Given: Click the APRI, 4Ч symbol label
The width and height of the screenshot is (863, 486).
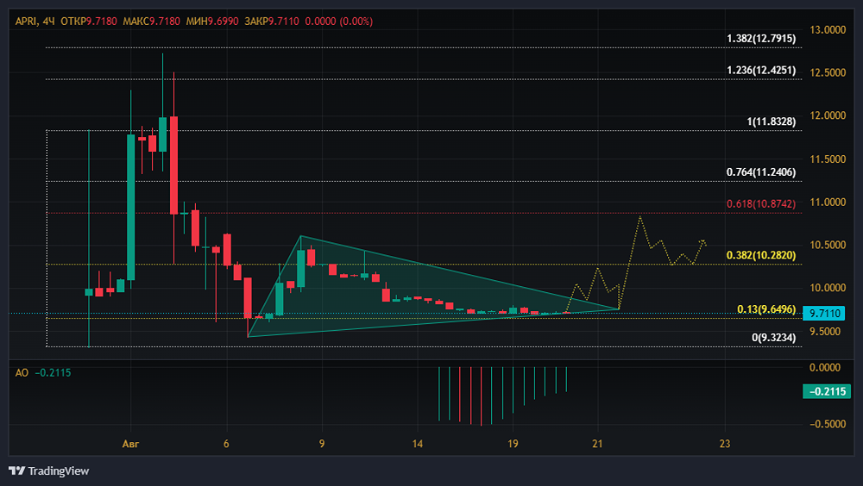Looking at the screenshot, I should tap(35, 22).
